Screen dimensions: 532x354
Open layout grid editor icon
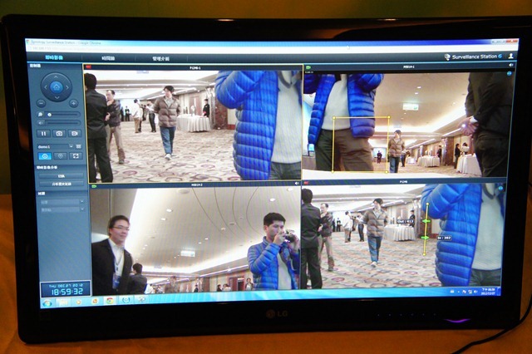click(x=79, y=146)
